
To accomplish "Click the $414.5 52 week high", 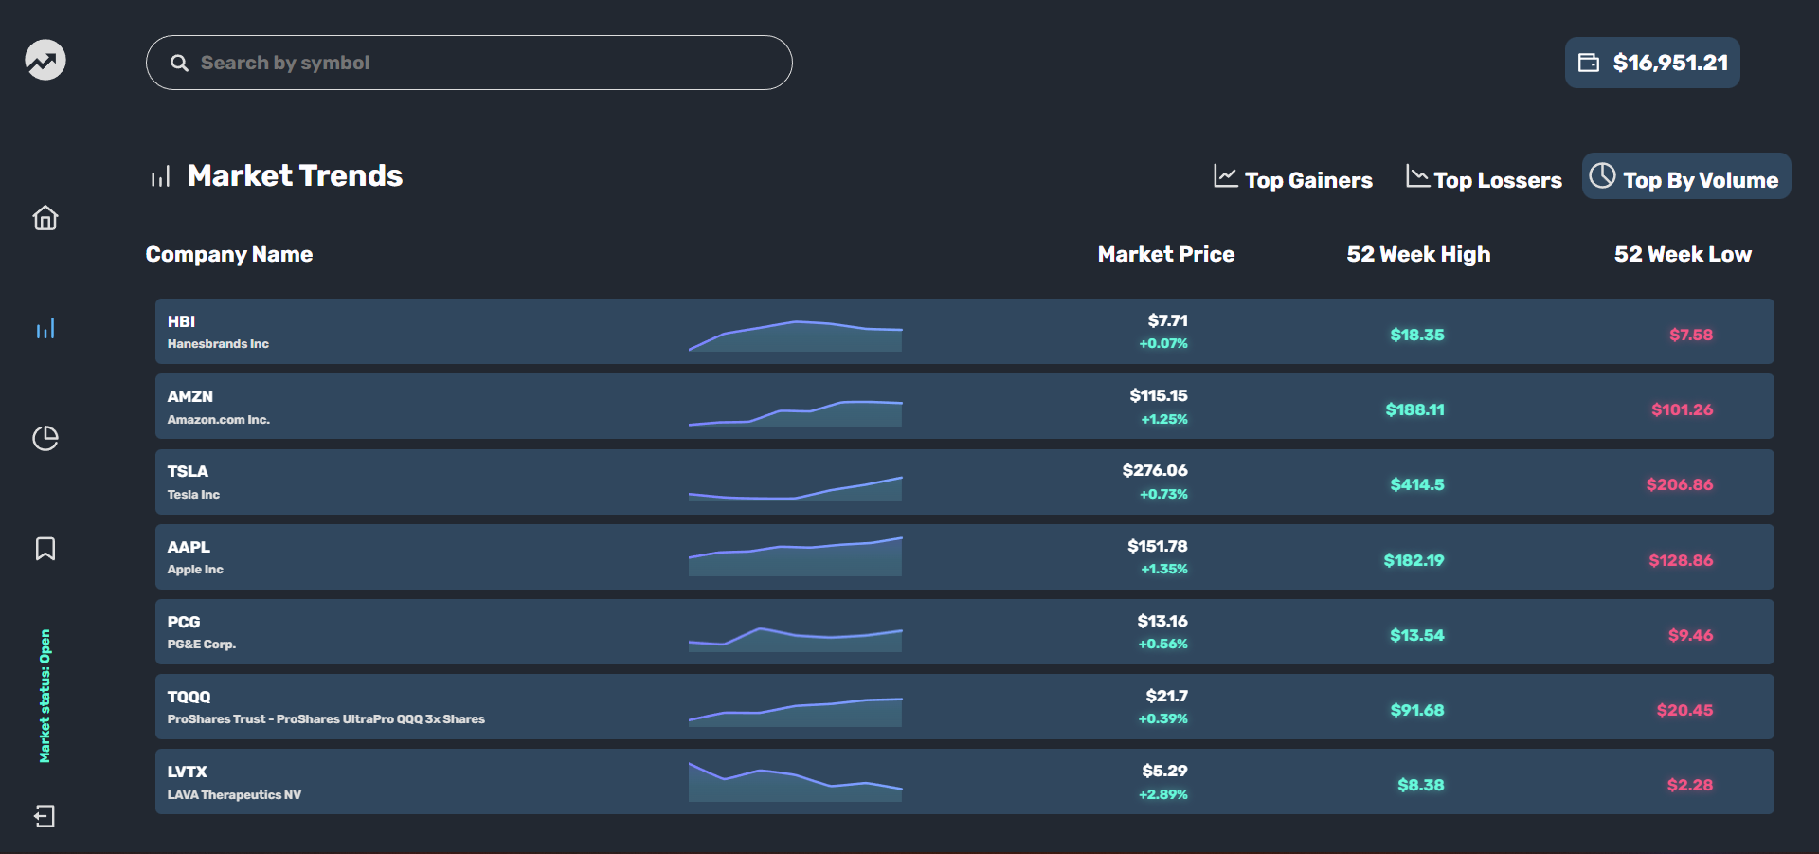I will pos(1417,484).
